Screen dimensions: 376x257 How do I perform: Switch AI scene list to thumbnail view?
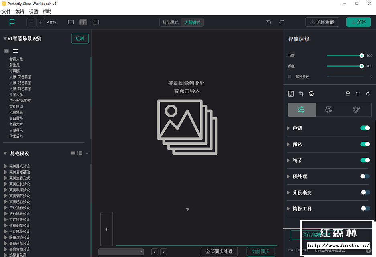[x=6, y=51]
